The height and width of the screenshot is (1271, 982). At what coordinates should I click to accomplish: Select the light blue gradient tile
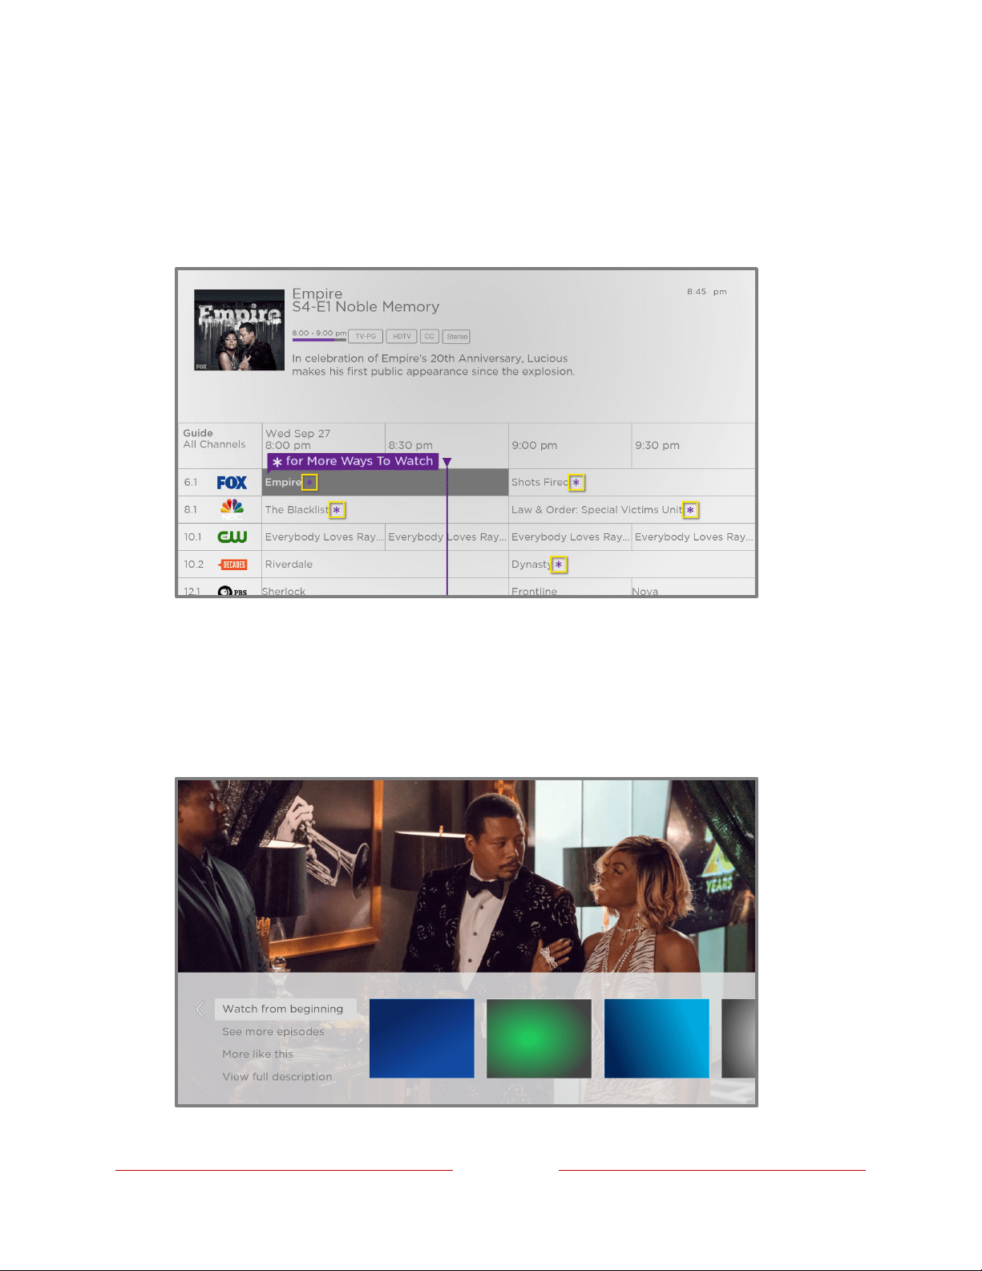point(657,1038)
